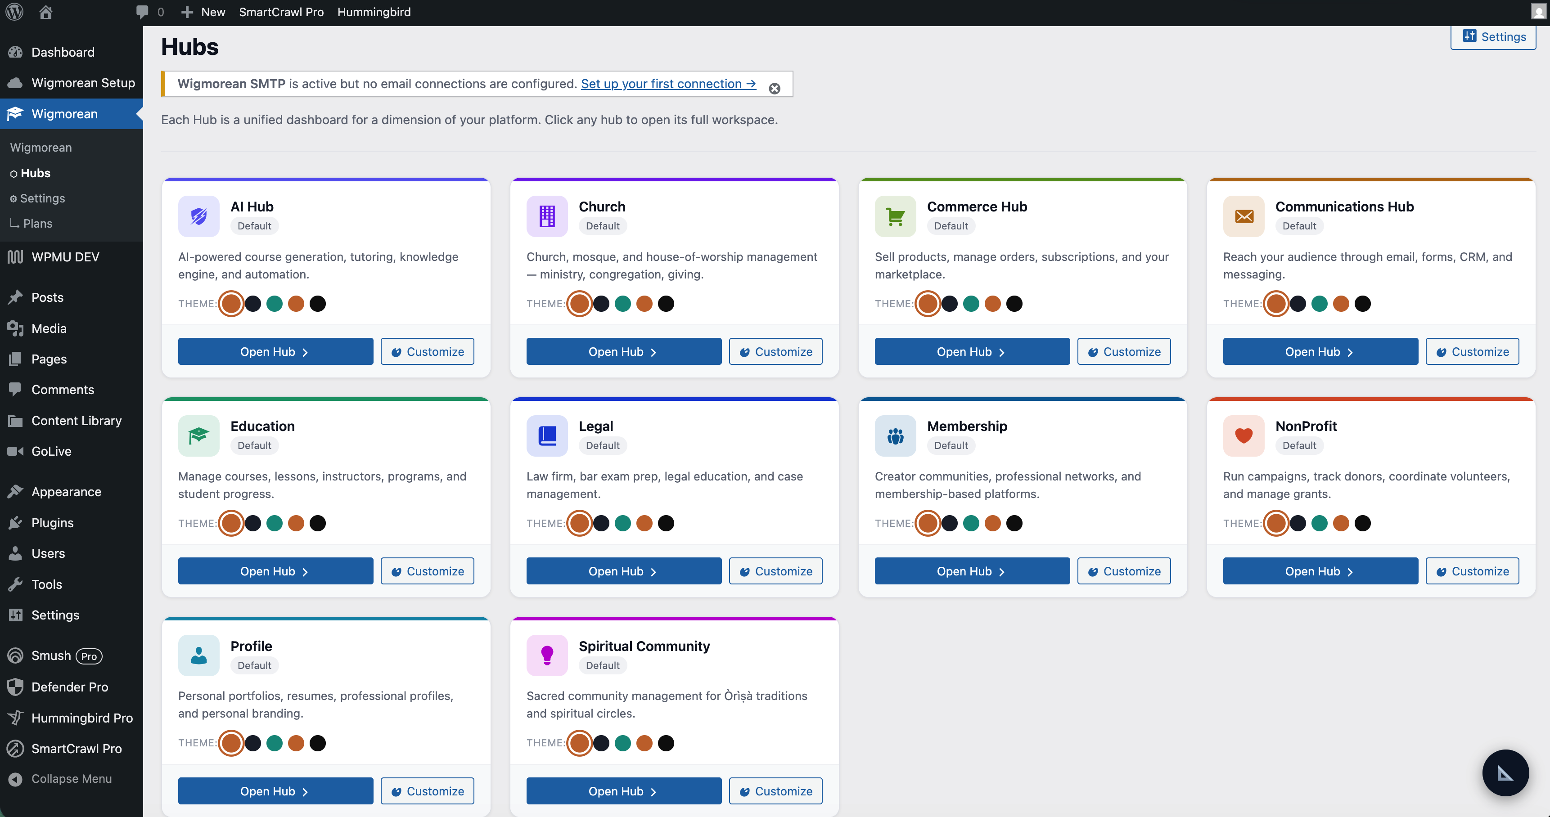The image size is (1550, 817).
Task: Click the Spiritual Community lightbulb icon
Action: pos(547,655)
